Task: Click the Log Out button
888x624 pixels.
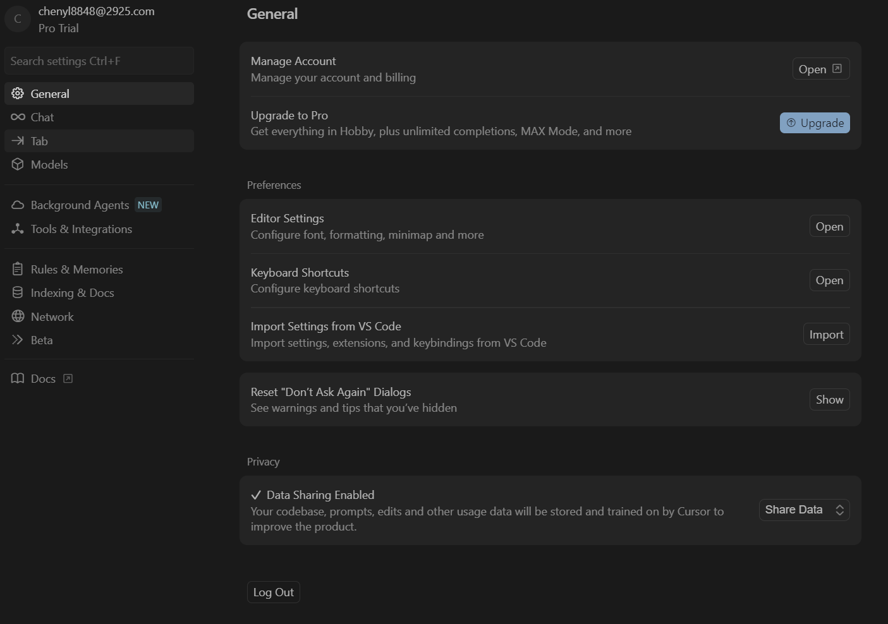Action: pyautogui.click(x=273, y=592)
